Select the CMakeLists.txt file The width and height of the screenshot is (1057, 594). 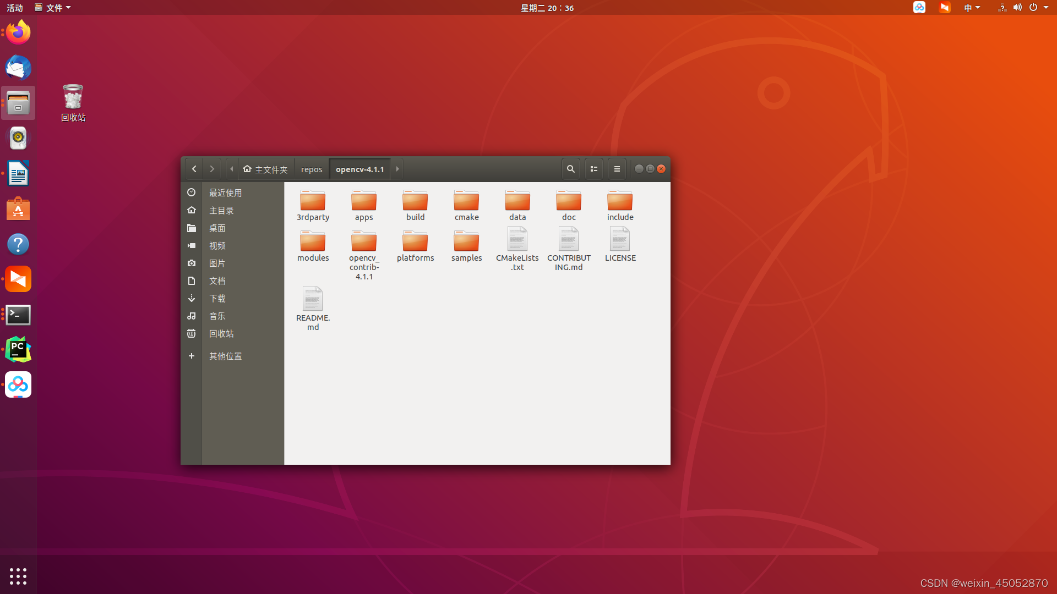[517, 250]
